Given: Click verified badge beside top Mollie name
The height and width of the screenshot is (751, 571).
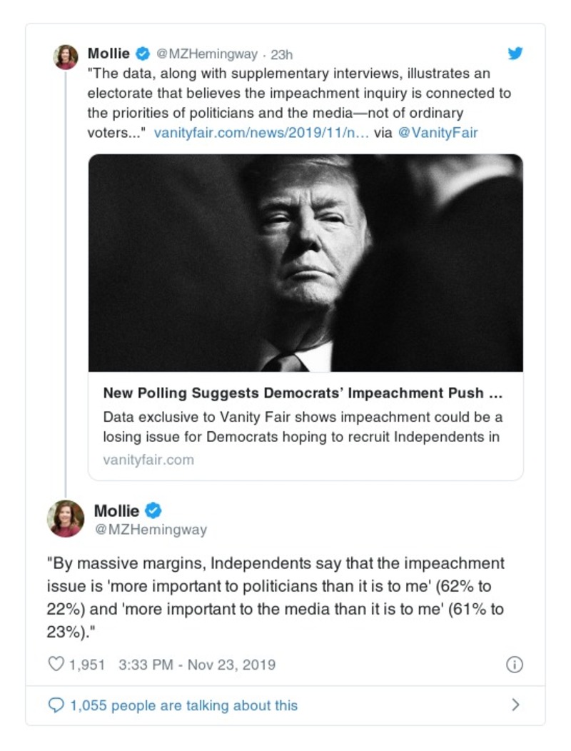Looking at the screenshot, I should (x=143, y=54).
